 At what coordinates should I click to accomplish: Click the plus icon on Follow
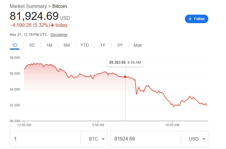pos(190,19)
